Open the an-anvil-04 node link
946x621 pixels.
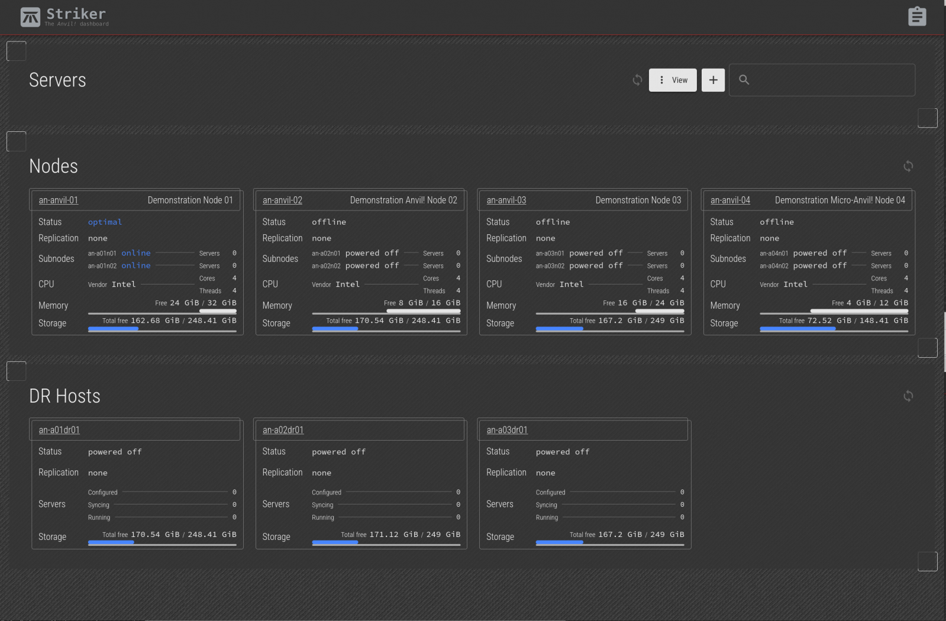[730, 200]
